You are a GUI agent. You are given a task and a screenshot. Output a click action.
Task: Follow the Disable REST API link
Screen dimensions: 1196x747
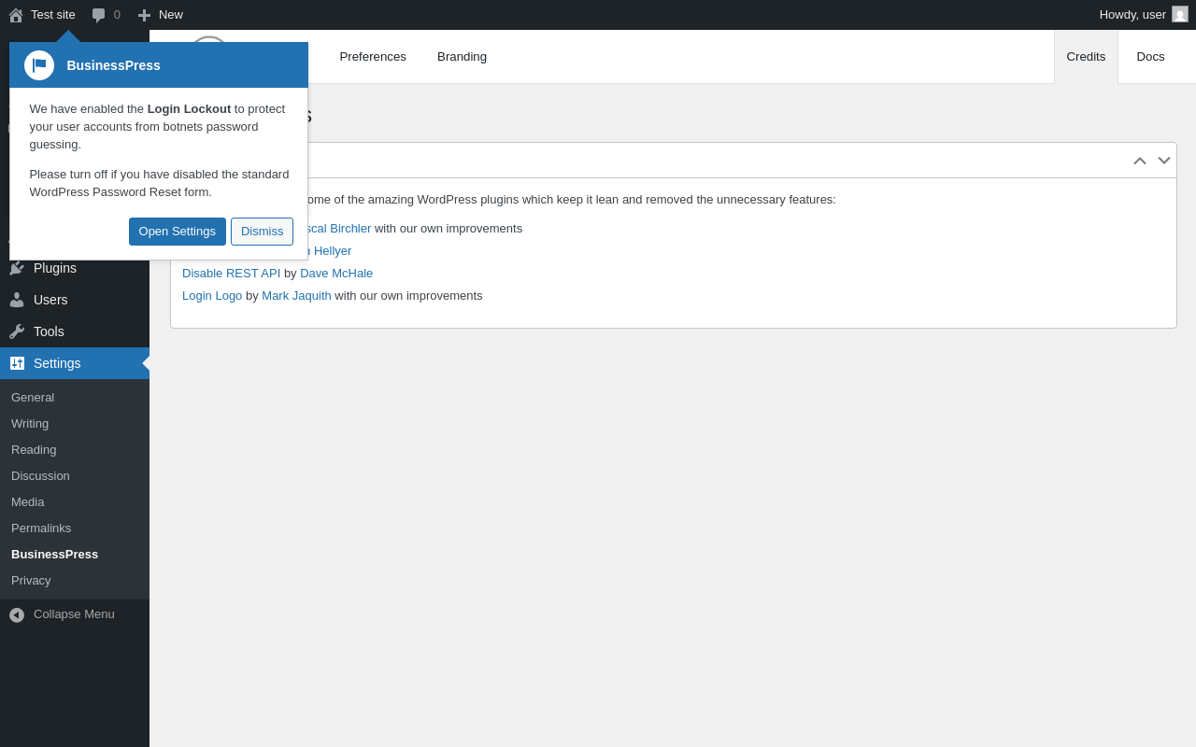(231, 274)
